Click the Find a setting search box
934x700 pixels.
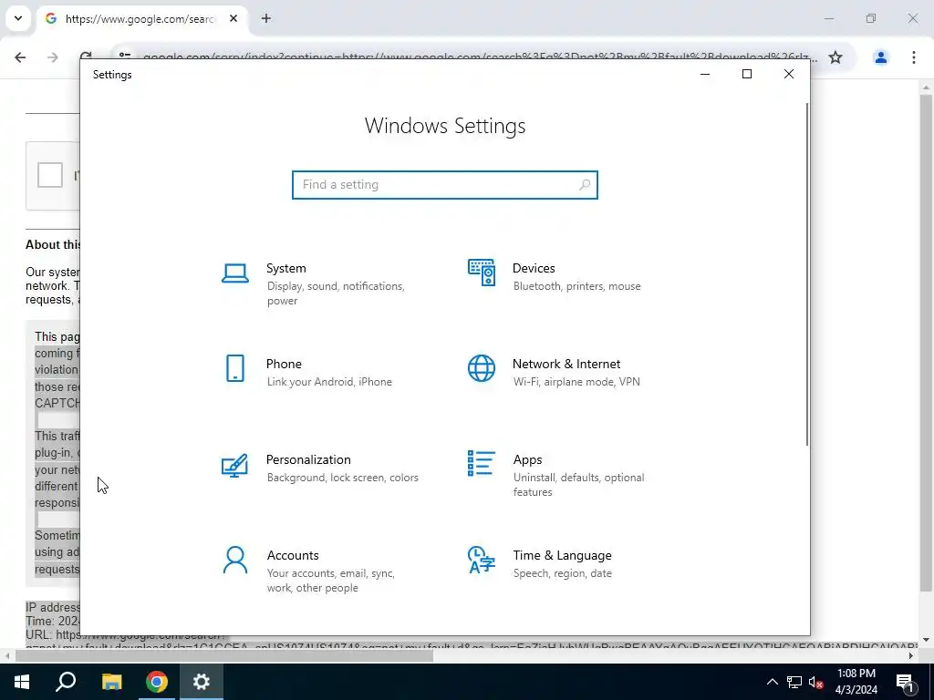pos(445,185)
